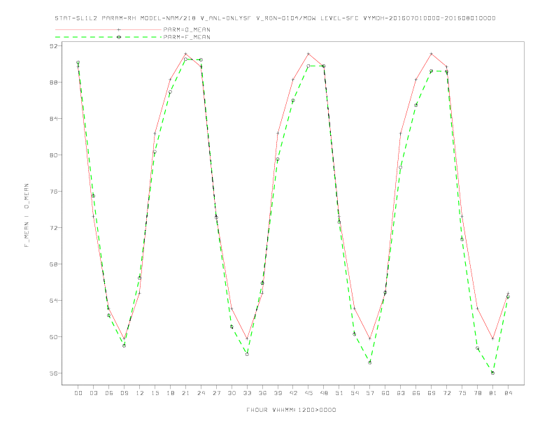Click y-axis tick label 92
Screen dimensions: 554x428
click(x=55, y=46)
